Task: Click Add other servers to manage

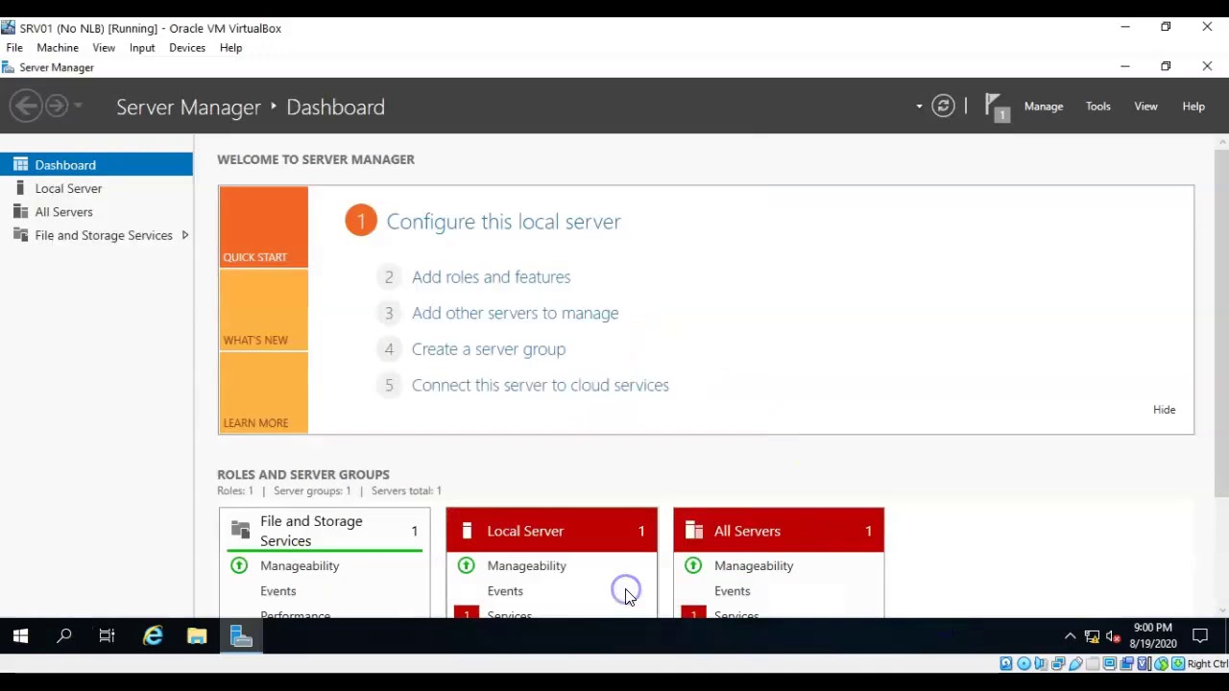Action: pos(515,313)
